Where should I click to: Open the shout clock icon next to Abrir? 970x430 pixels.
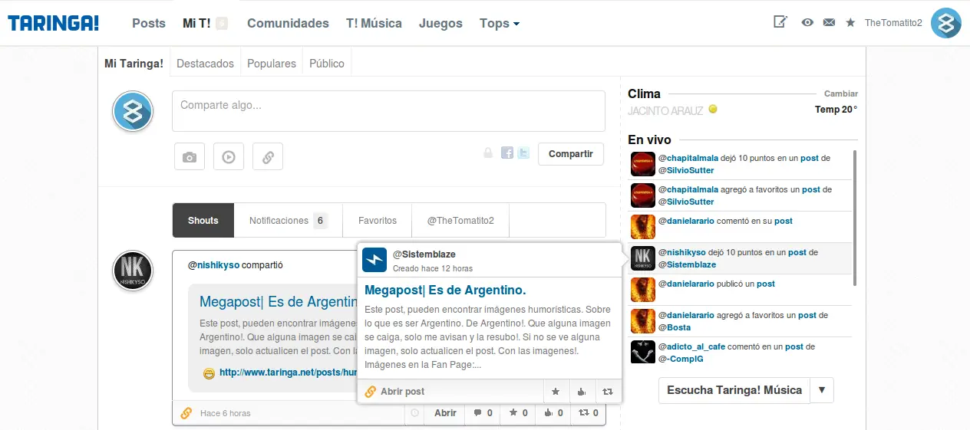[415, 413]
